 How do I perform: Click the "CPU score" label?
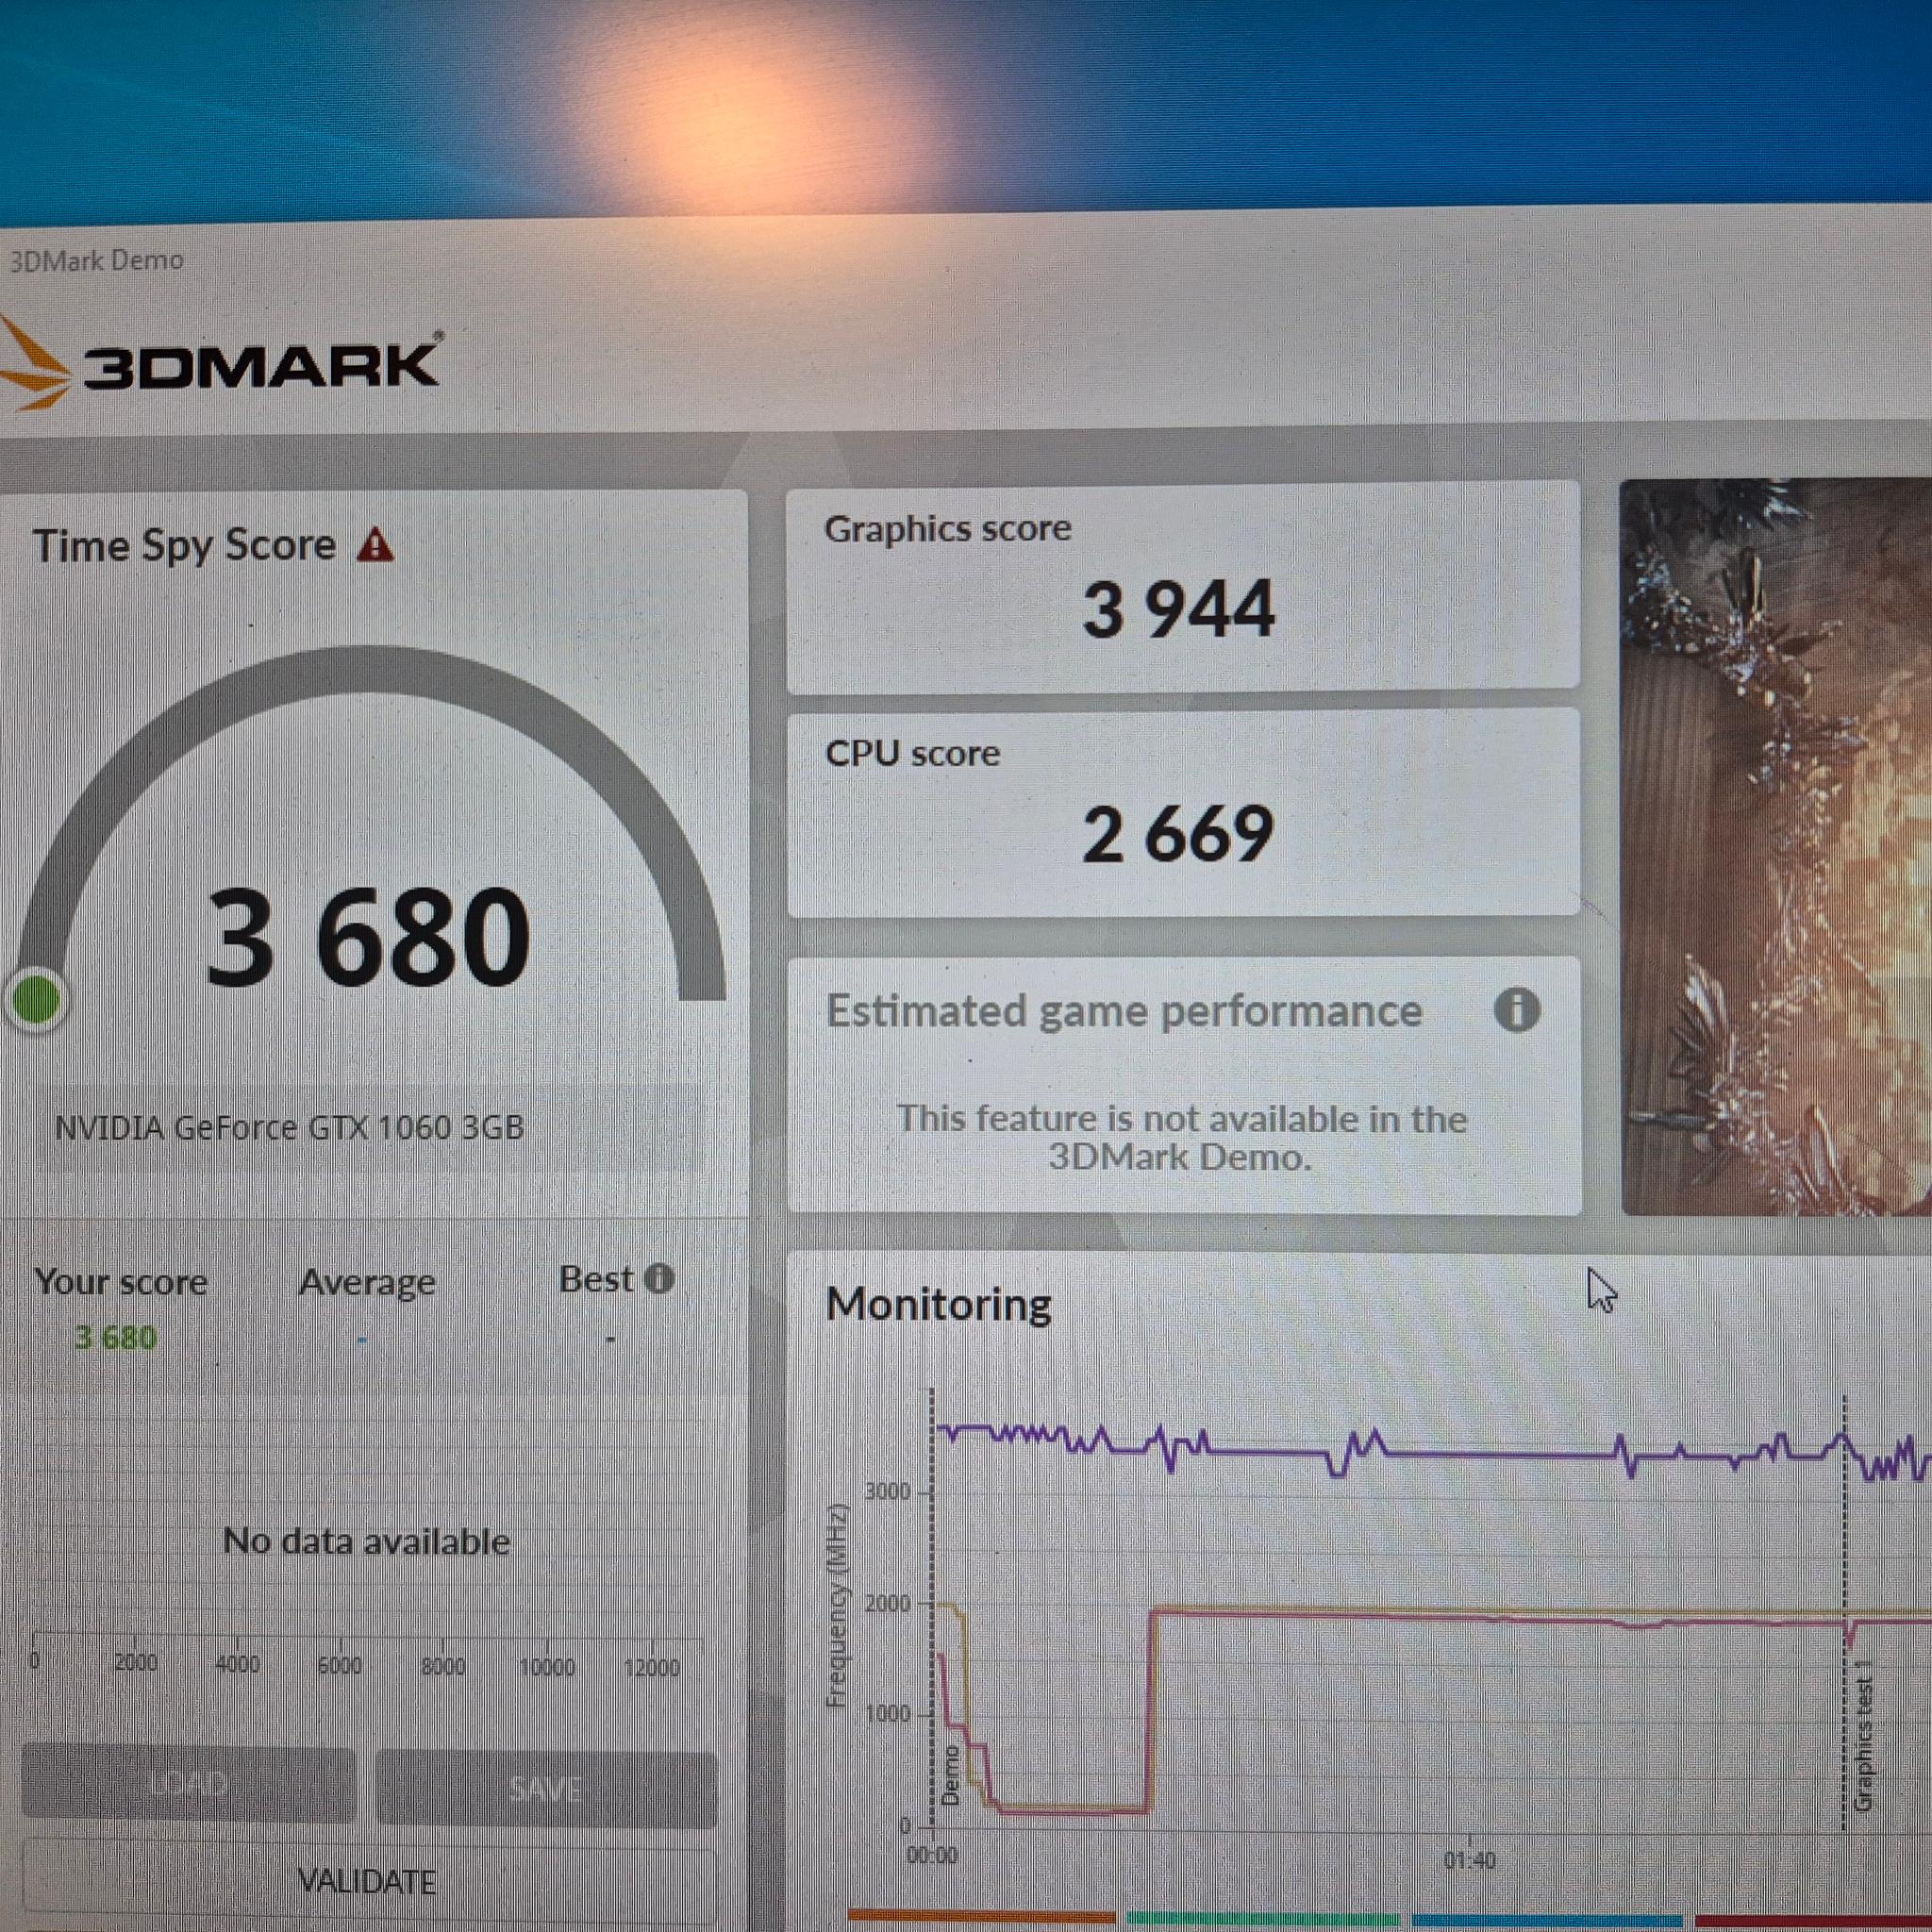912,753
